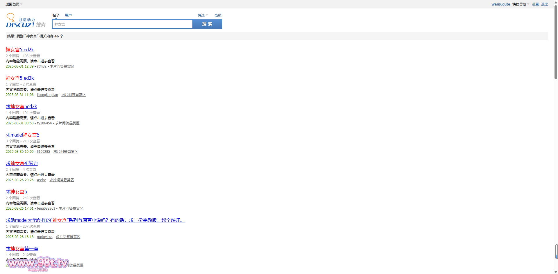Switch to the 帖子 search tab
558x274 pixels.
56,15
